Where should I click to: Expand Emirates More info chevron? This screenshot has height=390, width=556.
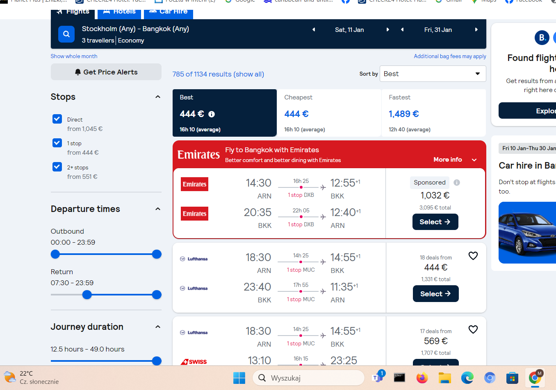click(474, 160)
